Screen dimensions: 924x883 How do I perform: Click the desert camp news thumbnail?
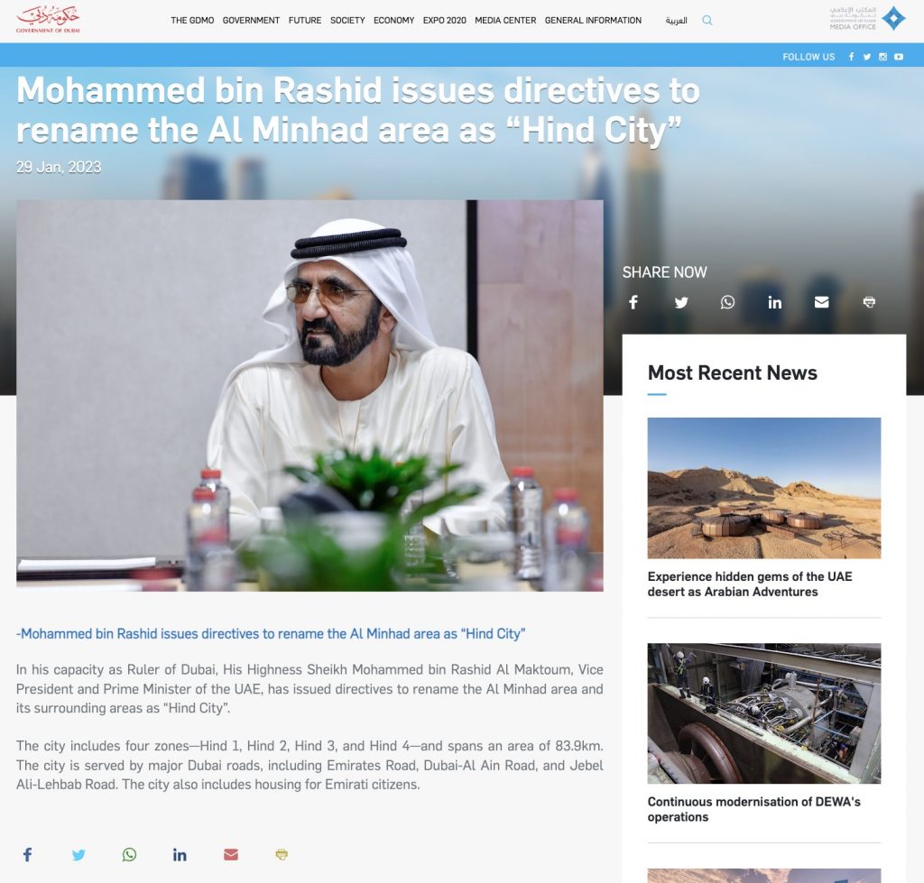click(x=763, y=488)
